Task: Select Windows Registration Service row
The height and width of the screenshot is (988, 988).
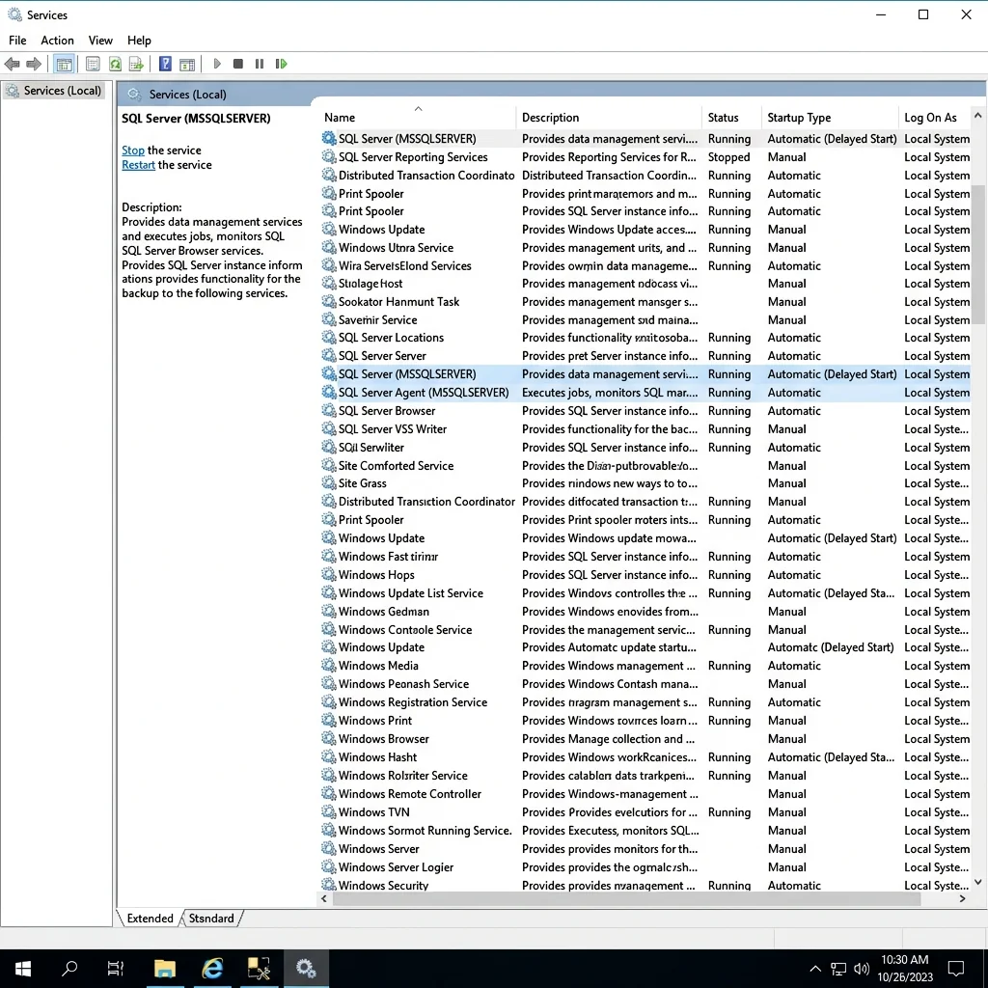Action: pos(645,702)
